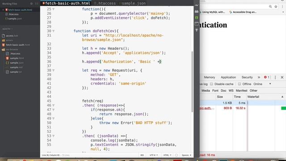286x161 pixels.
Task: Filter network by WS
Action: pyautogui.click(x=231, y=90)
